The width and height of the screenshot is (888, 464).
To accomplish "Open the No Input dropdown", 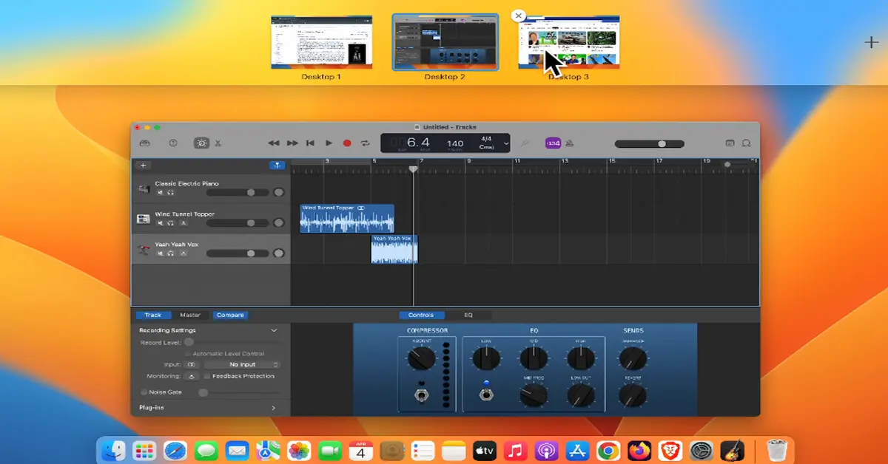I will (x=243, y=364).
